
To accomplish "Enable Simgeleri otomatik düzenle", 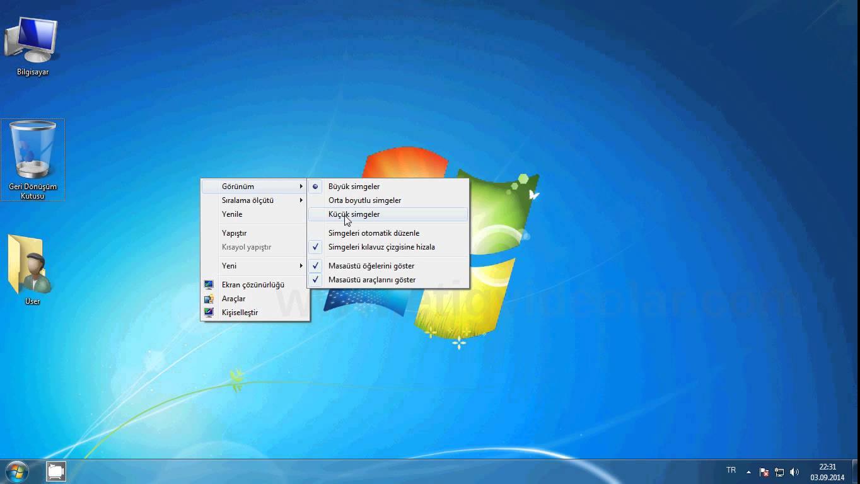I will point(388,233).
